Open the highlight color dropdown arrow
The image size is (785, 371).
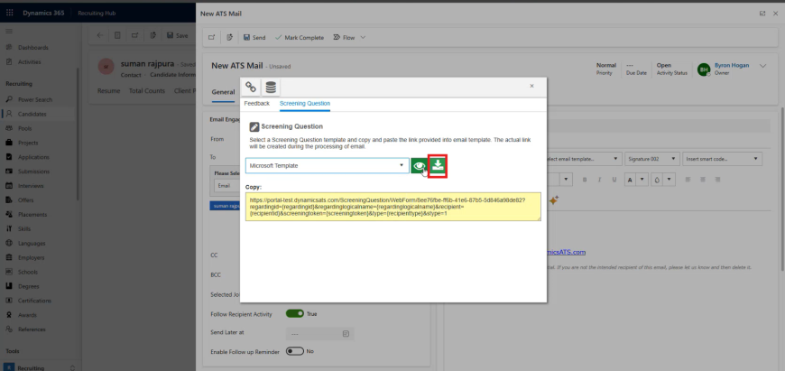click(670, 180)
